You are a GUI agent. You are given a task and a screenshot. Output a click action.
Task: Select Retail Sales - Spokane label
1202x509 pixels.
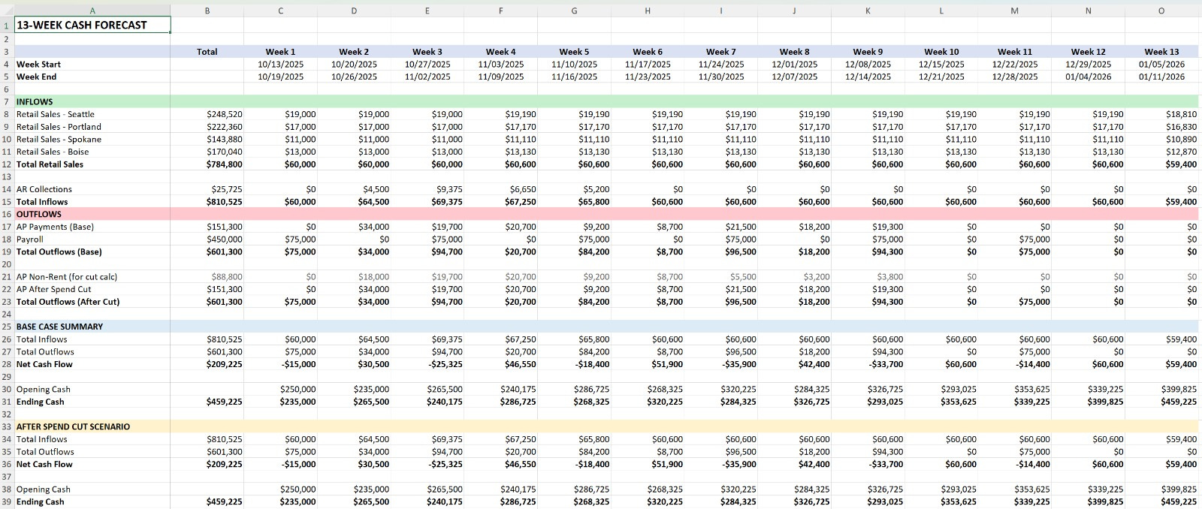pyautogui.click(x=92, y=139)
